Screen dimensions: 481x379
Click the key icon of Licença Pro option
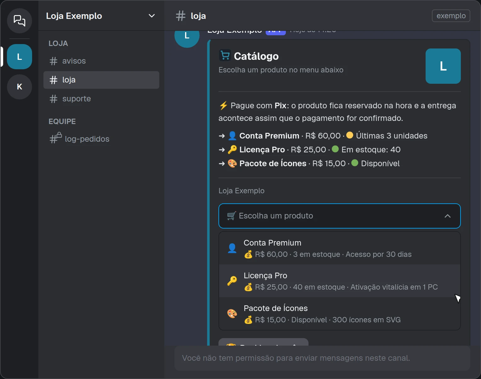(x=232, y=281)
